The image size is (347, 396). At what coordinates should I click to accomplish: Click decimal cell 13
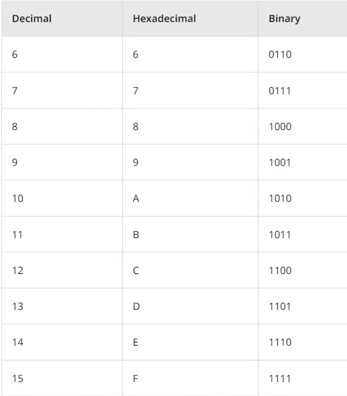[x=18, y=307]
